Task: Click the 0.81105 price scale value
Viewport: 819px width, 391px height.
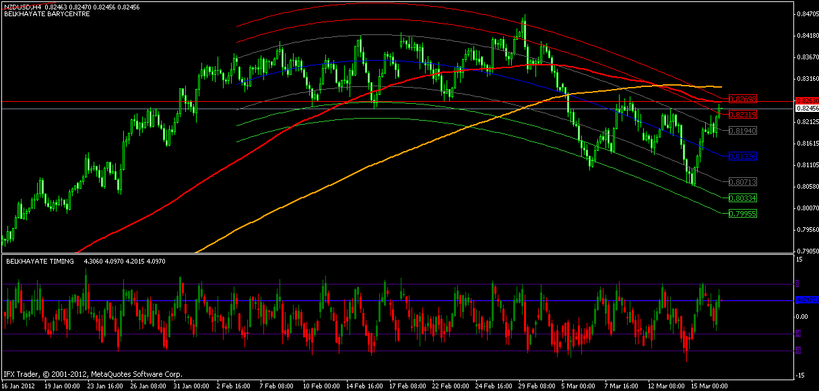Action: pyautogui.click(x=808, y=165)
